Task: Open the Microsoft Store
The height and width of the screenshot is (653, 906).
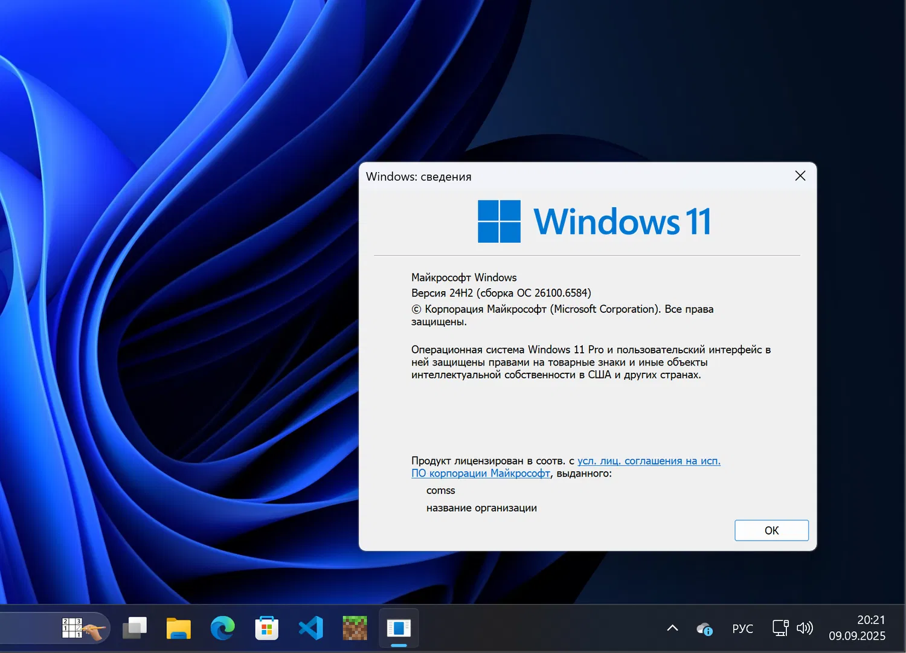Action: pos(266,628)
